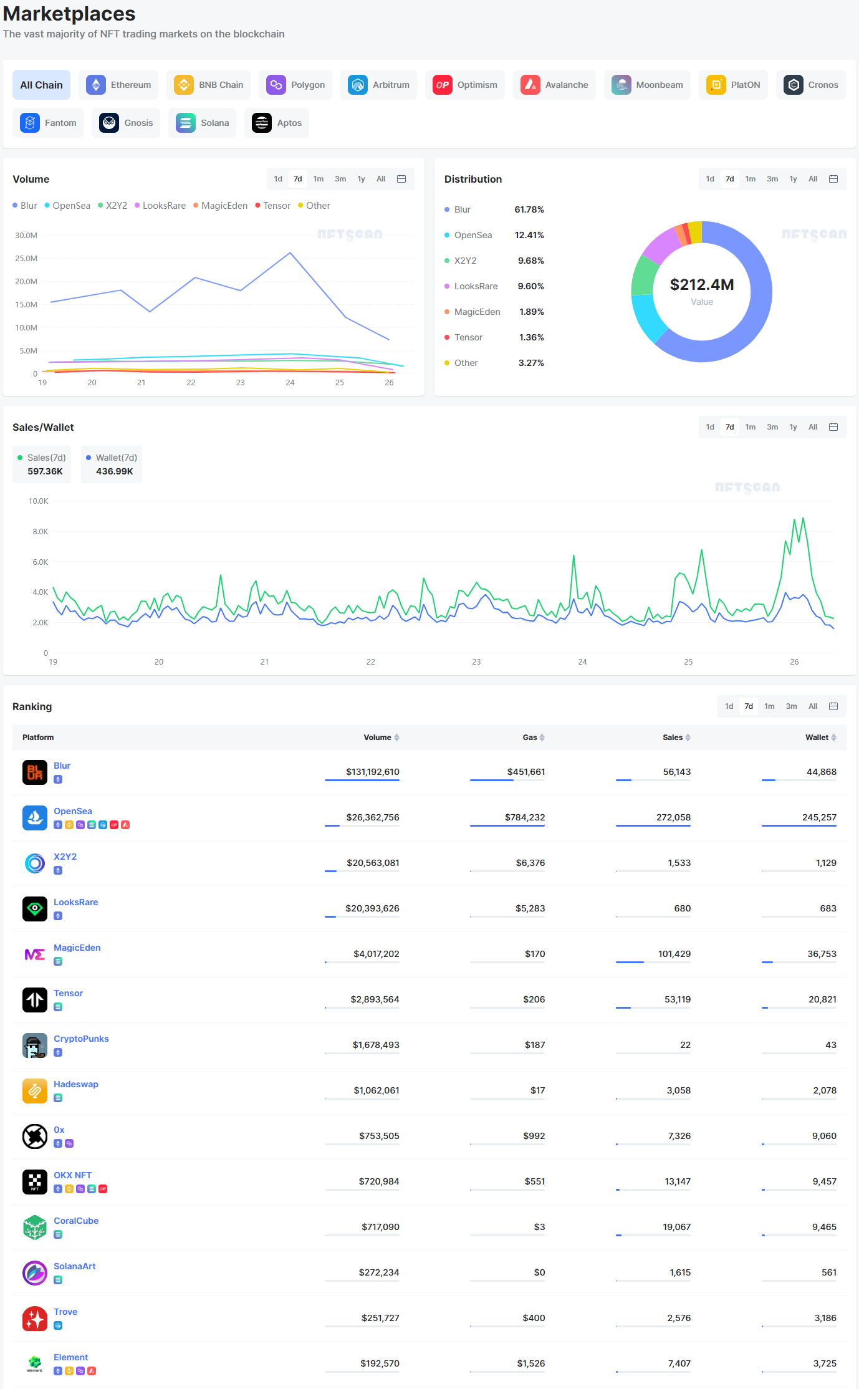859x1389 pixels.
Task: Click the OpenSea logo in ranking table
Action: [35, 818]
